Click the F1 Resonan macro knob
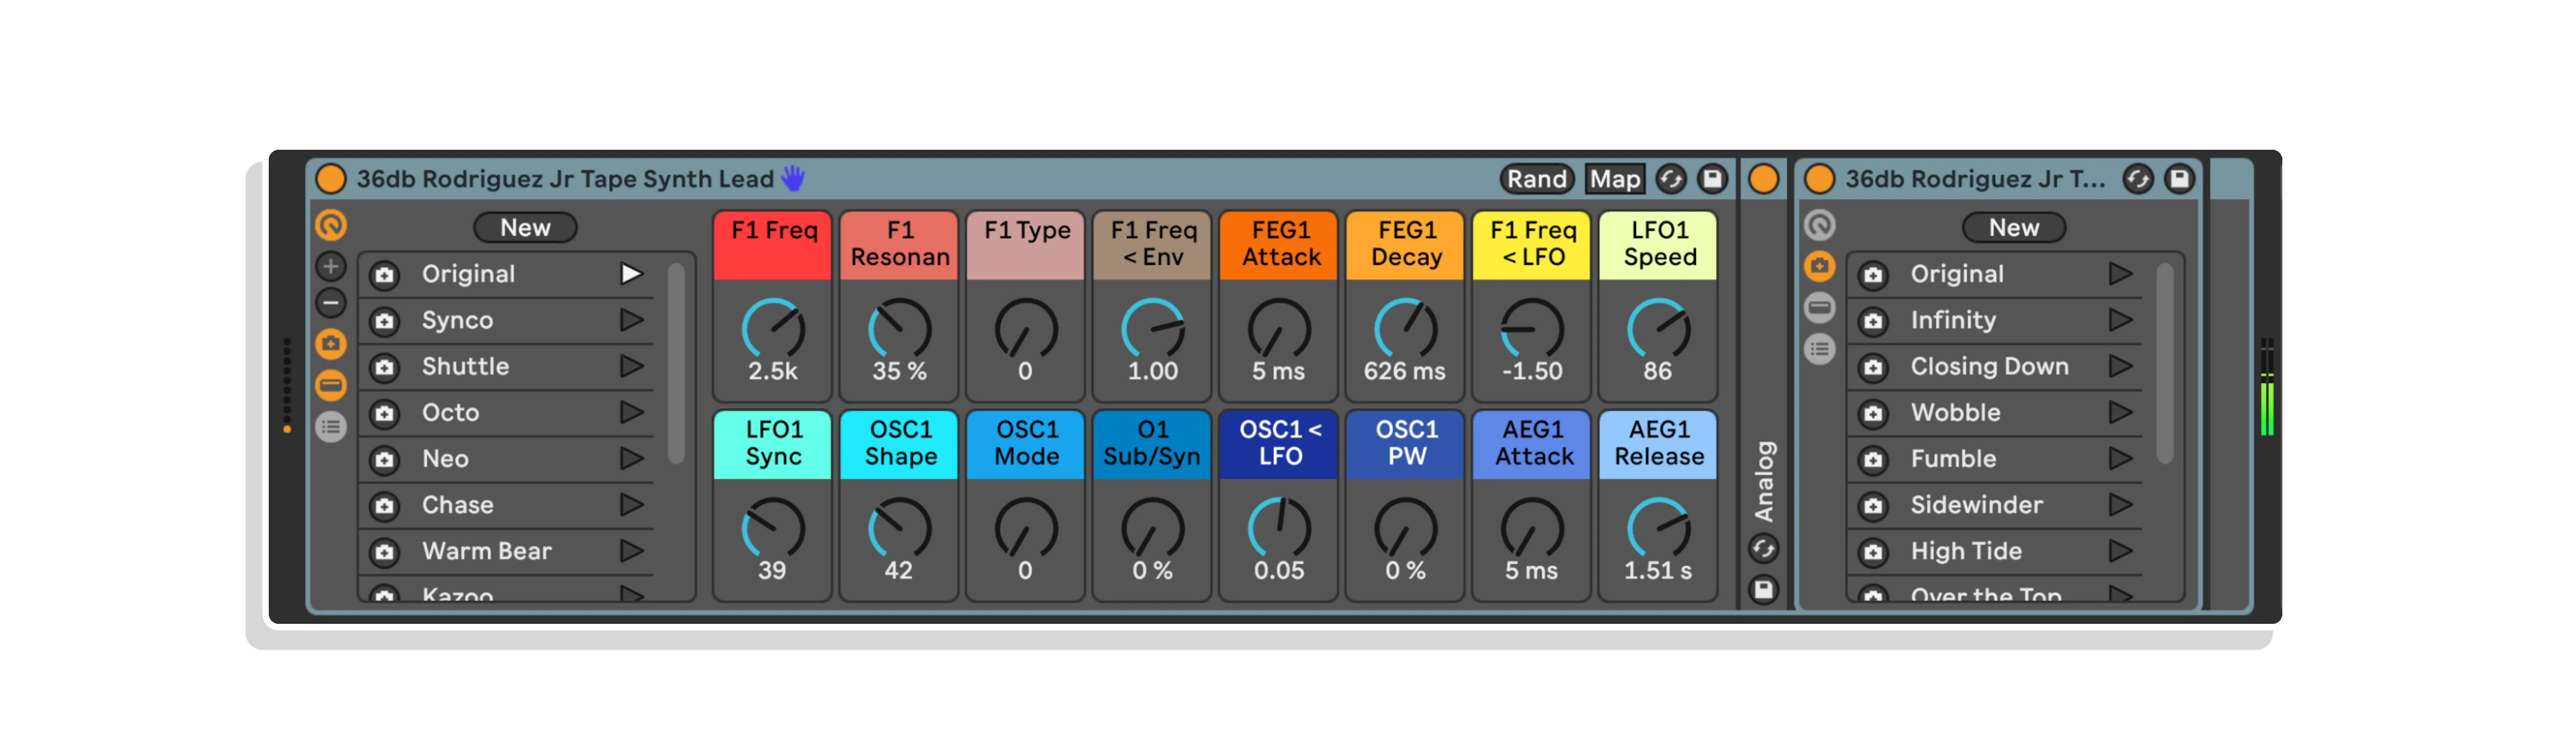 [x=899, y=328]
